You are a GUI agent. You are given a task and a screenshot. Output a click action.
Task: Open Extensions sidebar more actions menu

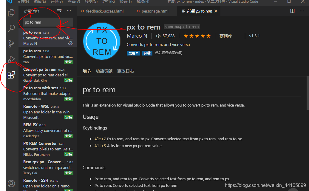pyautogui.click(x=69, y=11)
